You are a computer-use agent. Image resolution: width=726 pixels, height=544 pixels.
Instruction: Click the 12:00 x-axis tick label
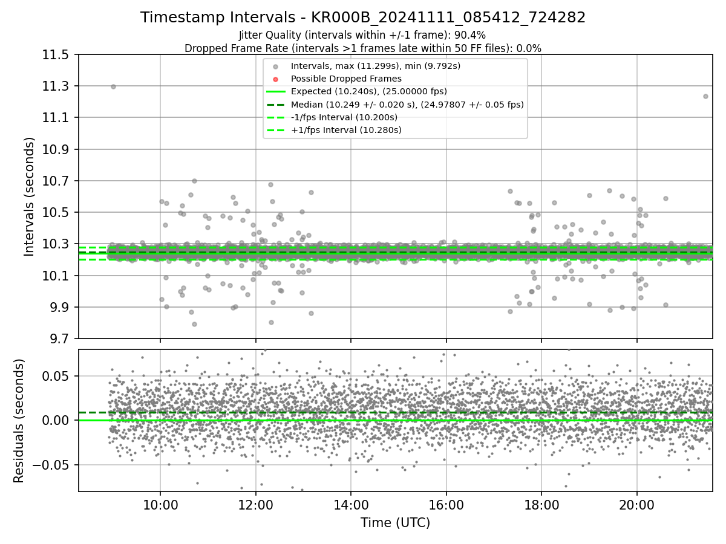tap(255, 504)
